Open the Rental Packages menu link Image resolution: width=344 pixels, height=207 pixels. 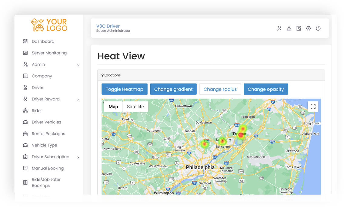(x=48, y=134)
